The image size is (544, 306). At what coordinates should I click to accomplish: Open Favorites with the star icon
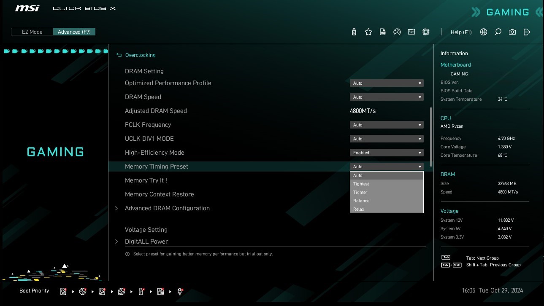click(368, 32)
